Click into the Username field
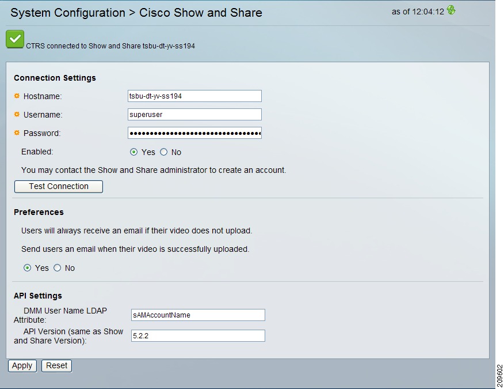 [194, 114]
